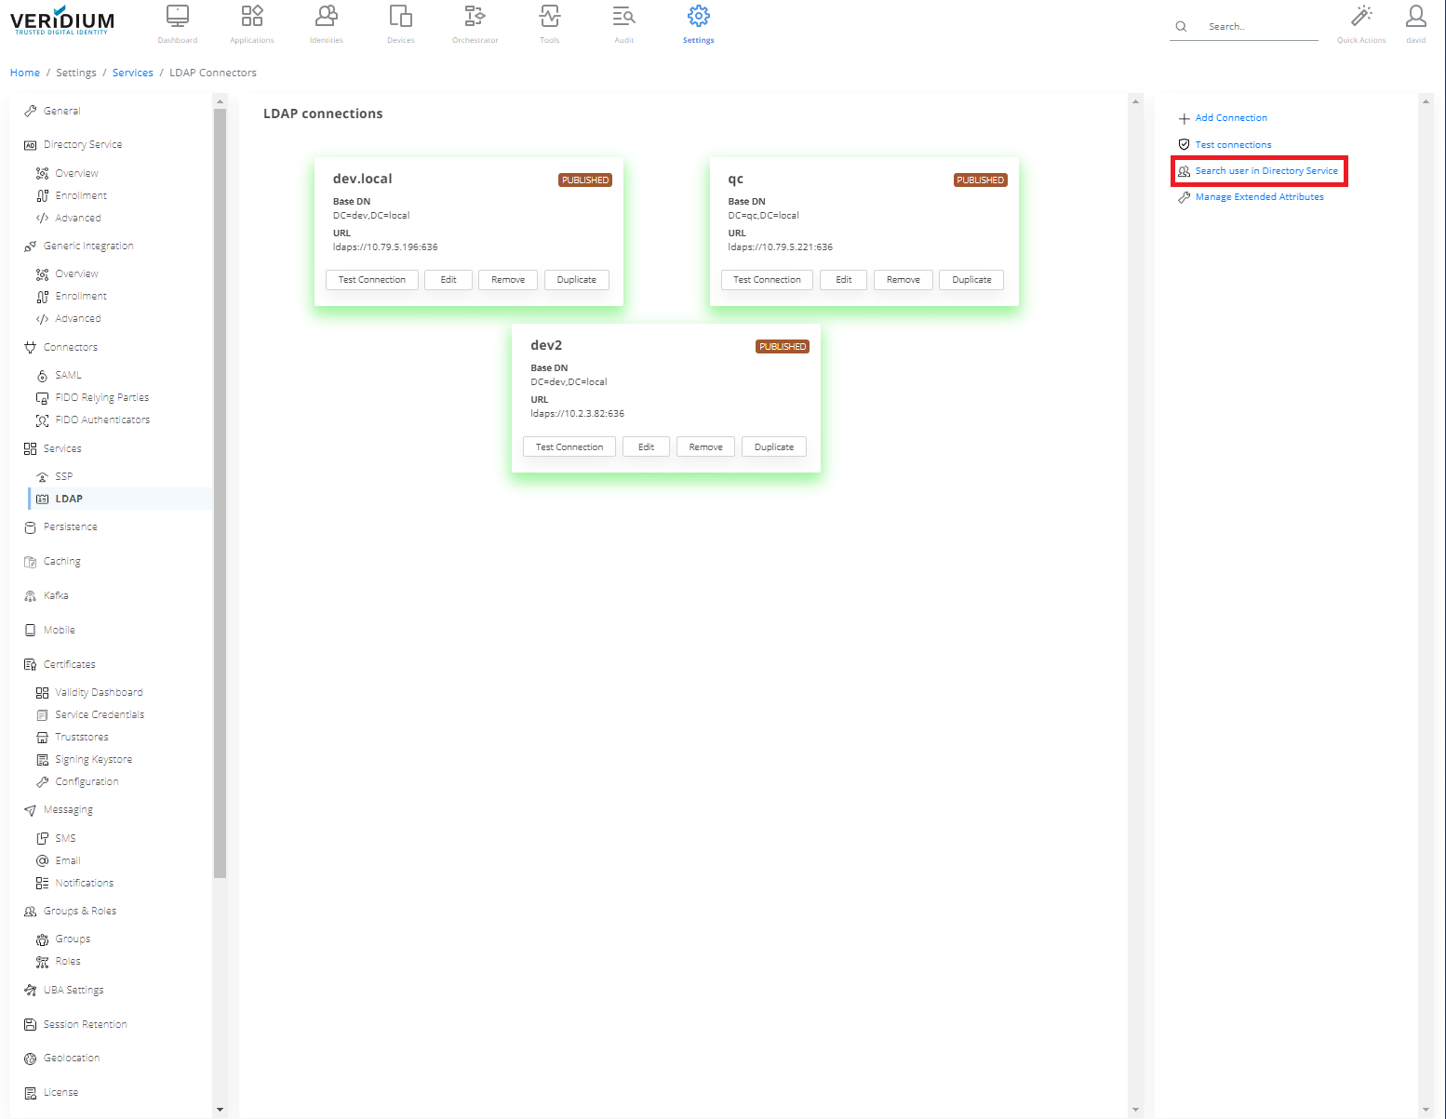Click Services in the breadcrumb

coord(132,73)
